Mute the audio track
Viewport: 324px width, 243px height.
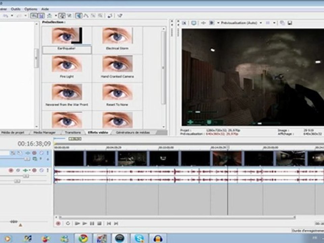[34, 170]
